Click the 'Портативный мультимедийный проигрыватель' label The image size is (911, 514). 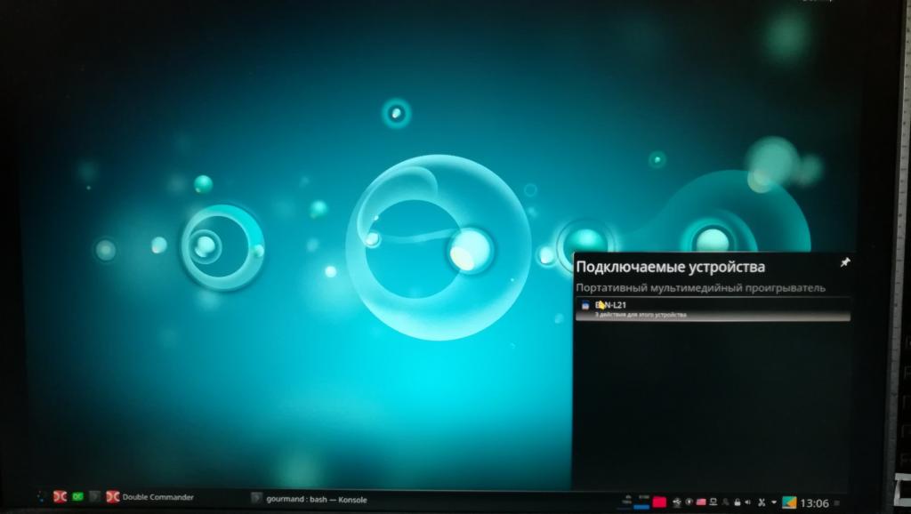pyautogui.click(x=700, y=287)
